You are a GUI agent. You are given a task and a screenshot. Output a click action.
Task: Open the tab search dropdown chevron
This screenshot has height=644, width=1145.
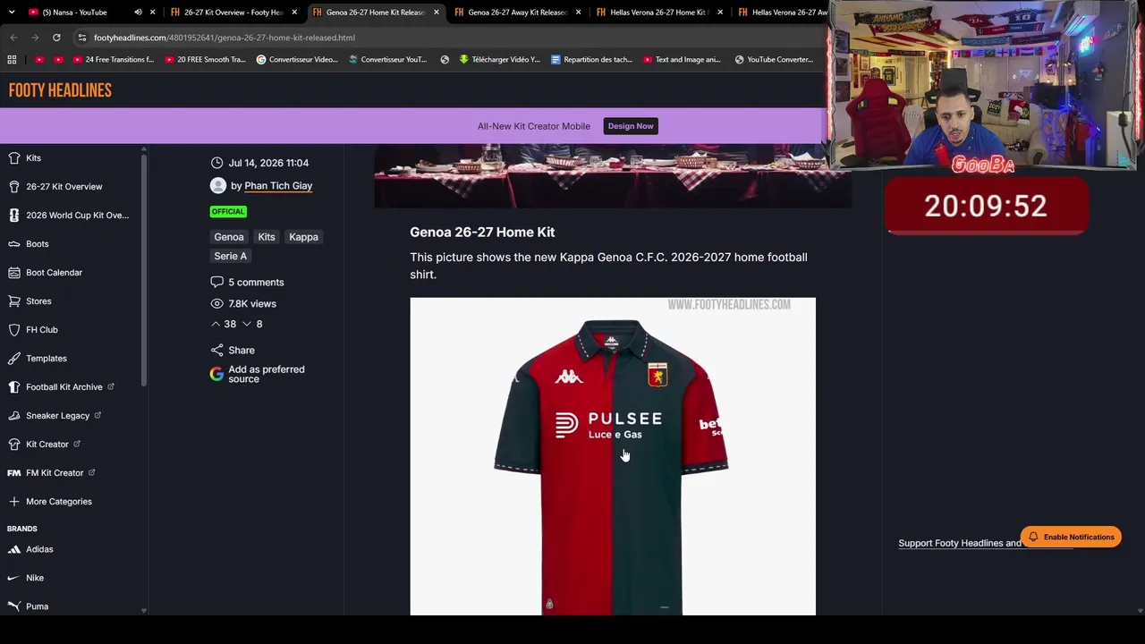12,13
